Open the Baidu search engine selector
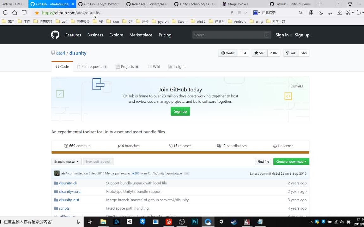This screenshot has height=227, width=364. pyautogui.click(x=257, y=13)
